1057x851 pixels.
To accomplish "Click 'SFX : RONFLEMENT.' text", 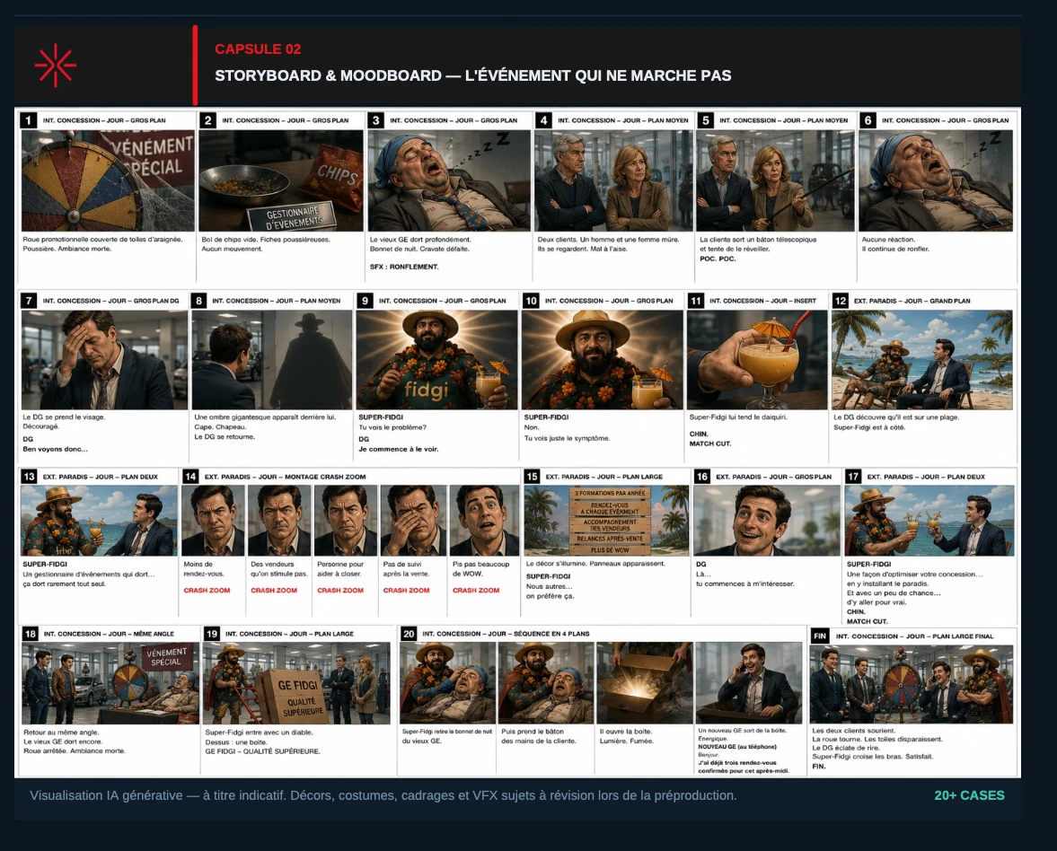I will (404, 267).
